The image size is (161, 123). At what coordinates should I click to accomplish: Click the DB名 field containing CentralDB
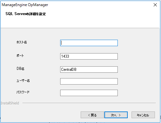89,70
